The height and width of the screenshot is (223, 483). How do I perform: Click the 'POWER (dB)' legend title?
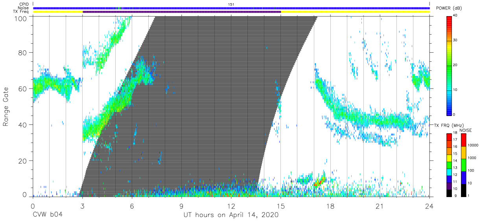[449, 8]
